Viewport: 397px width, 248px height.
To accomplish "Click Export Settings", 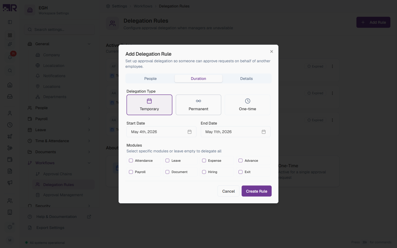I will pos(60,228).
